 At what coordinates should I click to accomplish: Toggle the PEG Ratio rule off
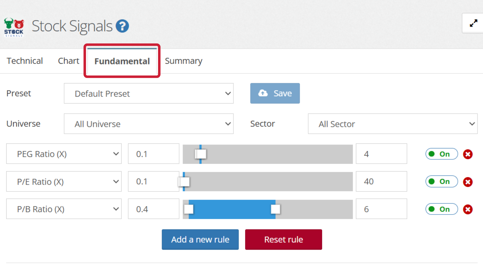tap(441, 154)
